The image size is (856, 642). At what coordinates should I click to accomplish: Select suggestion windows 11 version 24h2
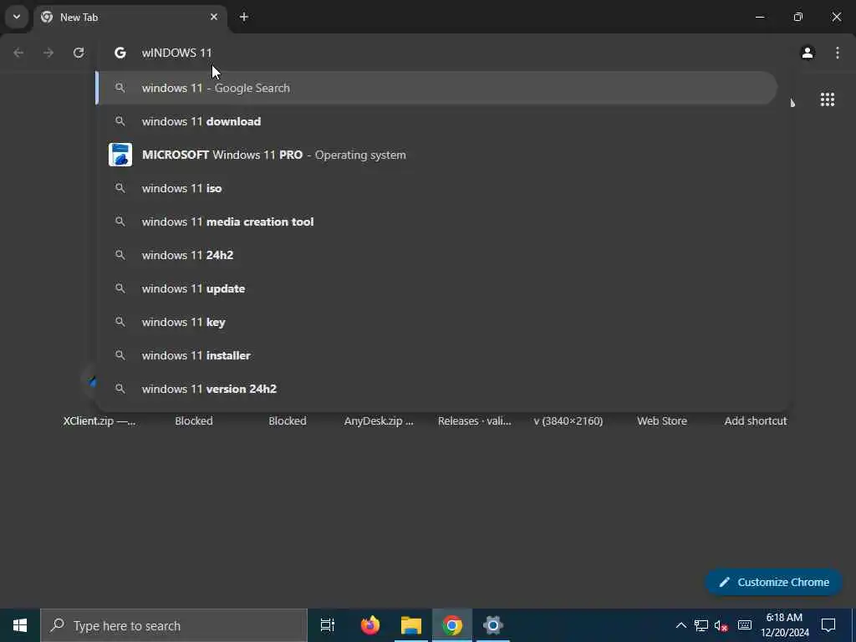436,389
